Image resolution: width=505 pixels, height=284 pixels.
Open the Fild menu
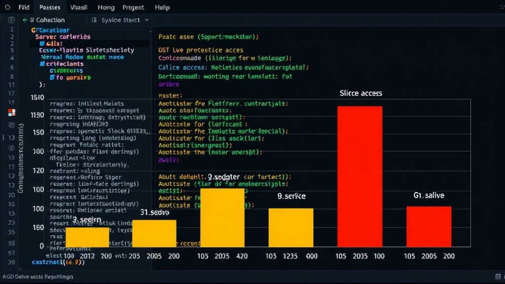click(24, 7)
